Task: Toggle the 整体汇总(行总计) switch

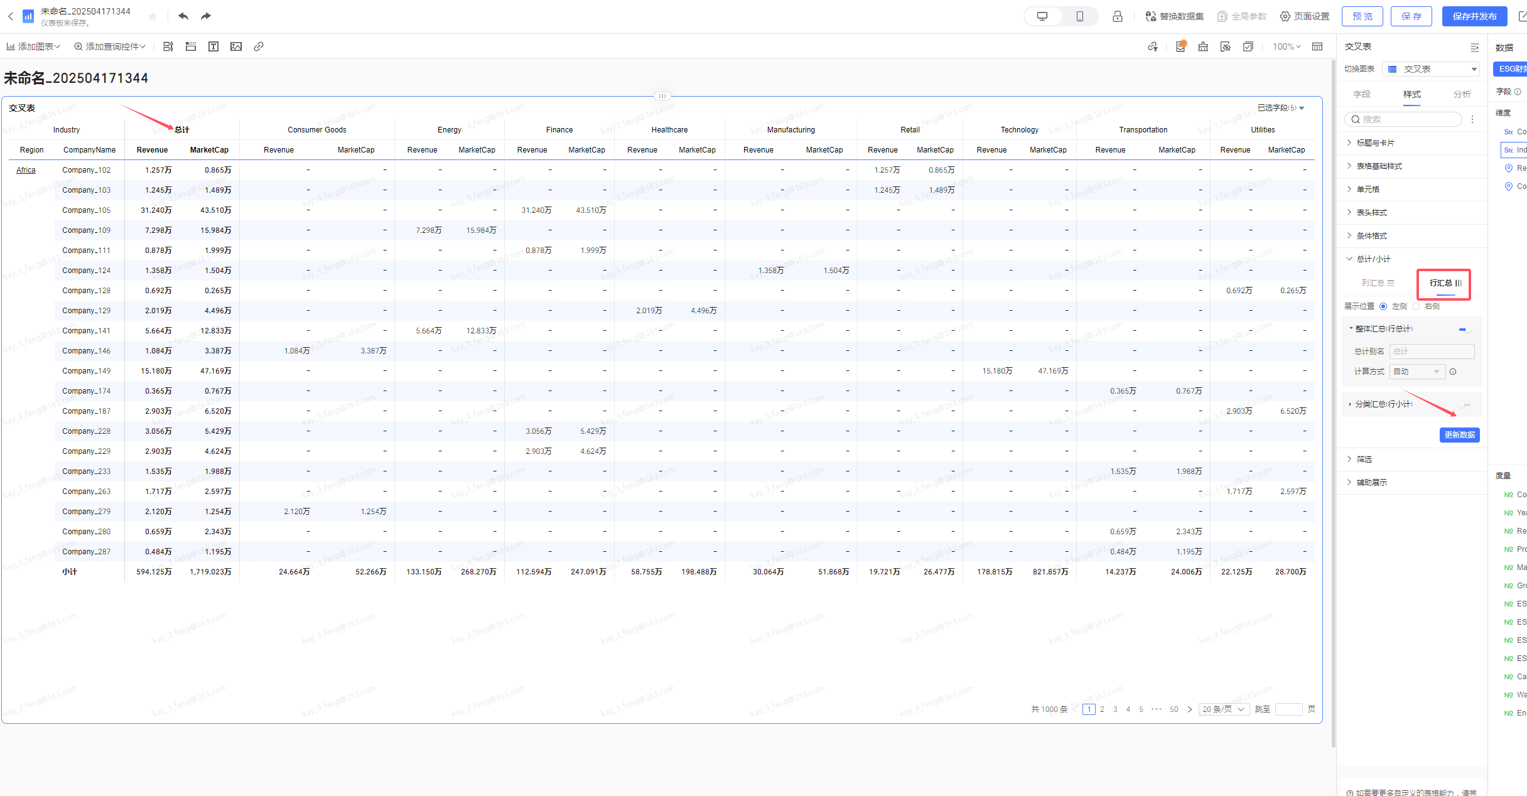Action: (1465, 329)
